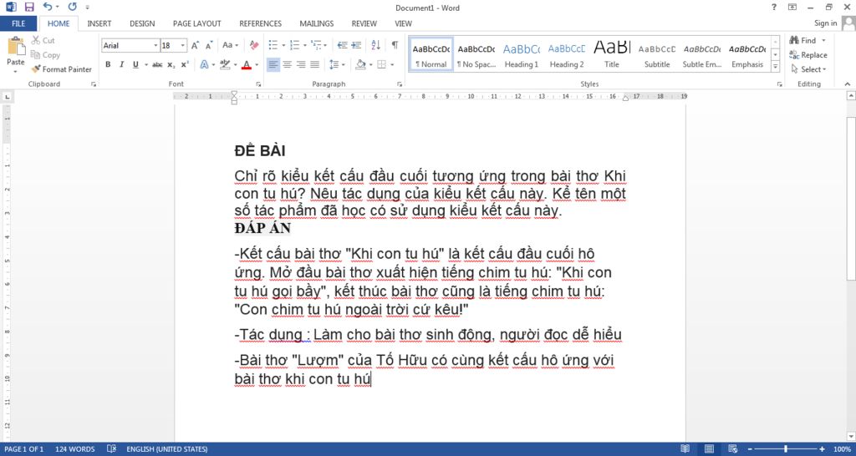
Task: Toggle Bold formatting
Action: [108, 65]
